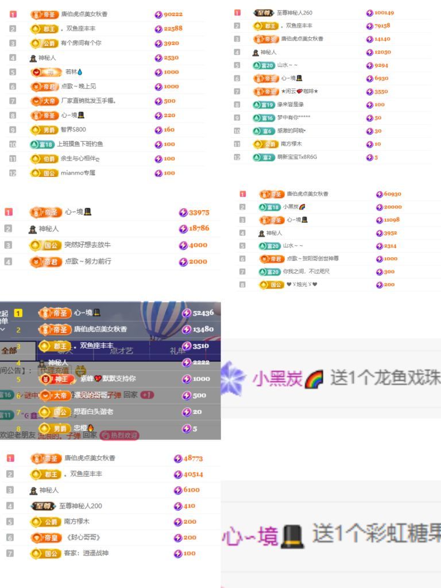Select user 萌新宝宝Tx8R6G
This screenshot has height=588, width=441.
click(297, 157)
